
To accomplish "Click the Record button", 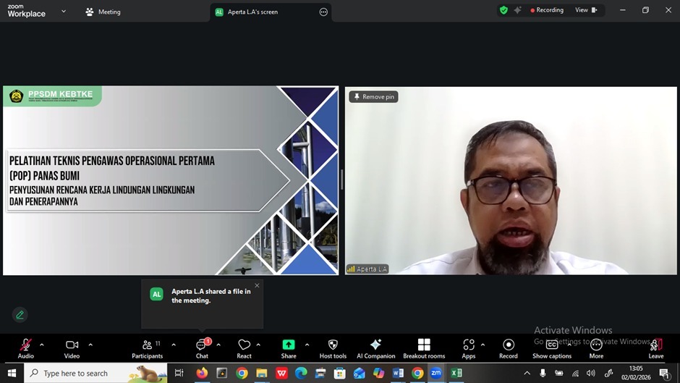I will point(509,348).
